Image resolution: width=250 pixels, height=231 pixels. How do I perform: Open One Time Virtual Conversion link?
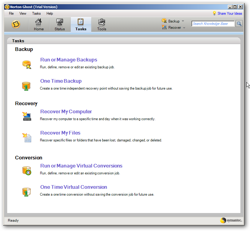74,187
